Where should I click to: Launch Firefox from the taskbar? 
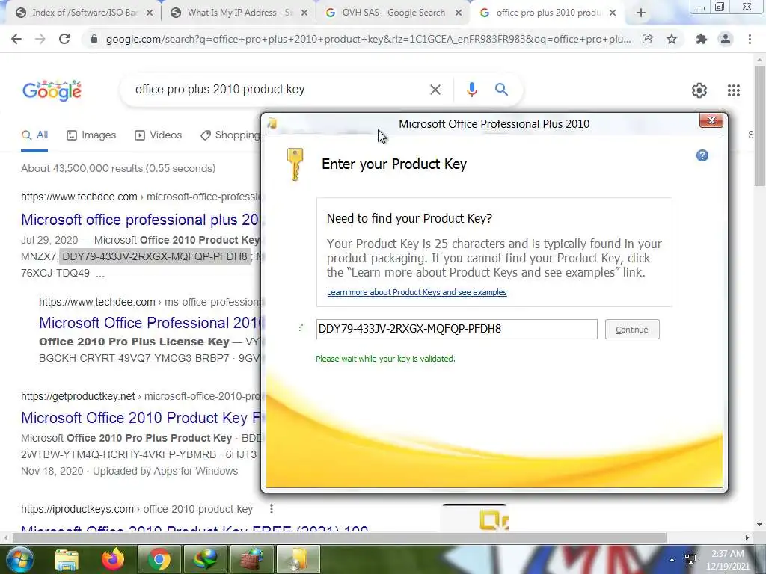113,559
